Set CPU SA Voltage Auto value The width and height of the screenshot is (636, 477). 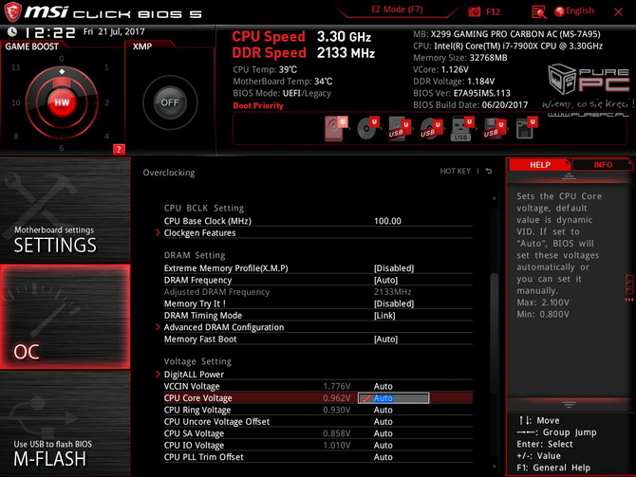click(383, 433)
